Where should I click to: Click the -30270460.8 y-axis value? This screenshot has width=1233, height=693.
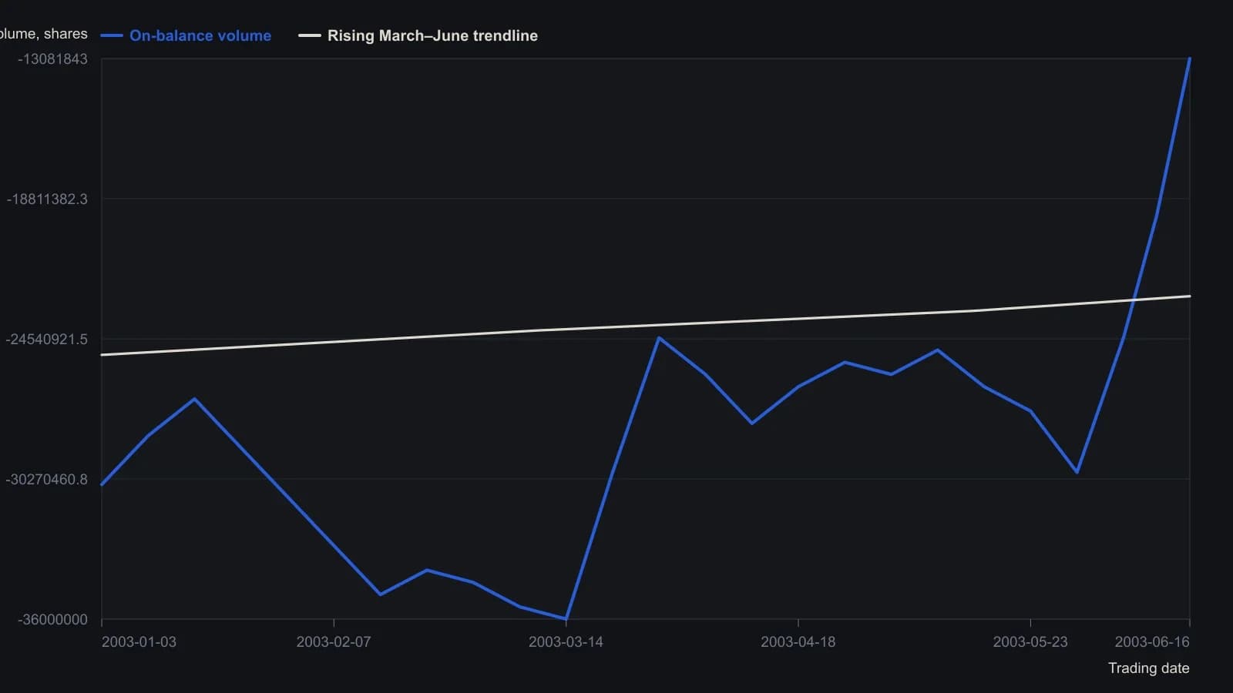tap(46, 480)
